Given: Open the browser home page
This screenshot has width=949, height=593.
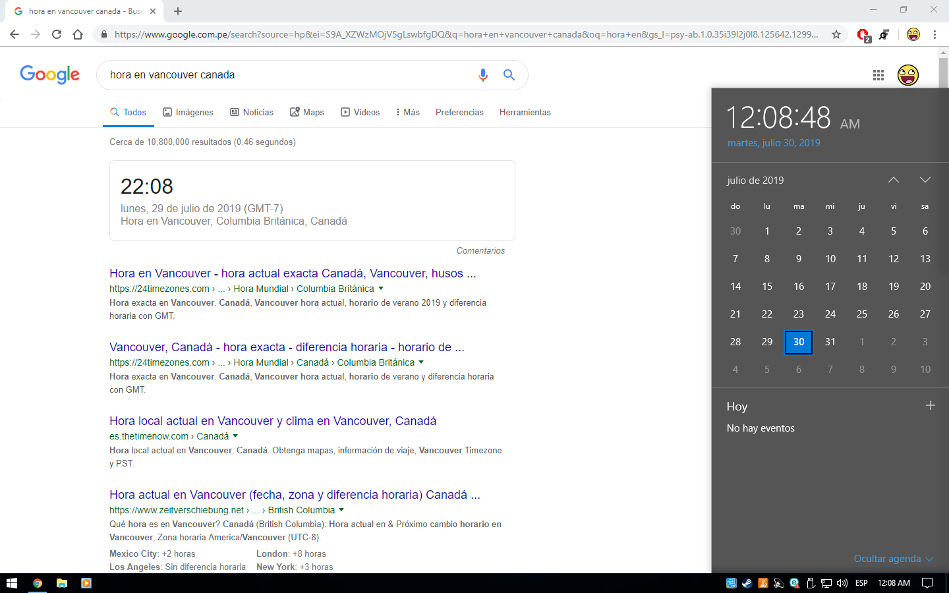Looking at the screenshot, I should pyautogui.click(x=78, y=34).
